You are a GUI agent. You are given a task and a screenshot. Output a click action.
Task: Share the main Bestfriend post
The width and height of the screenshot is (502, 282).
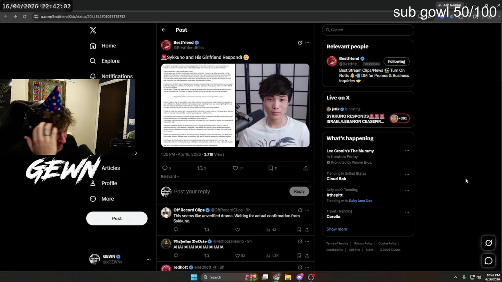point(306,168)
